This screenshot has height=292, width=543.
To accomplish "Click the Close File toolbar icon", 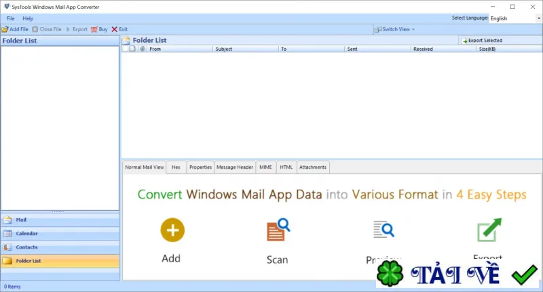I will pos(35,29).
